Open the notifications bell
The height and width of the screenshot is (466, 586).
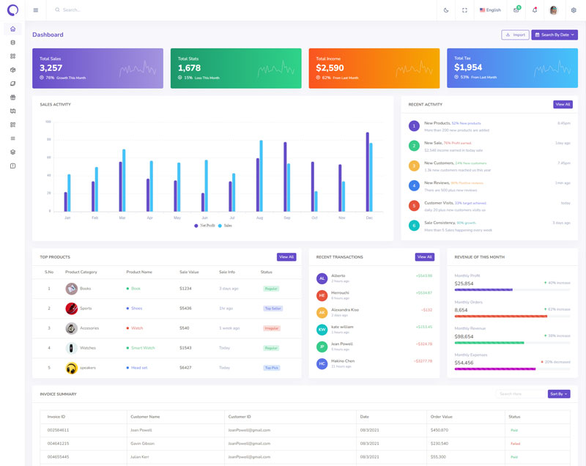coord(535,10)
